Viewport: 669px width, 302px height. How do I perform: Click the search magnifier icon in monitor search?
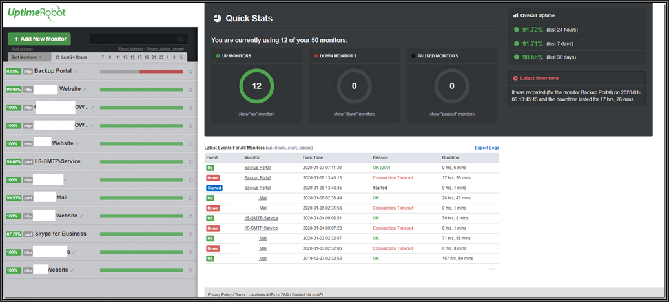pyautogui.click(x=181, y=39)
